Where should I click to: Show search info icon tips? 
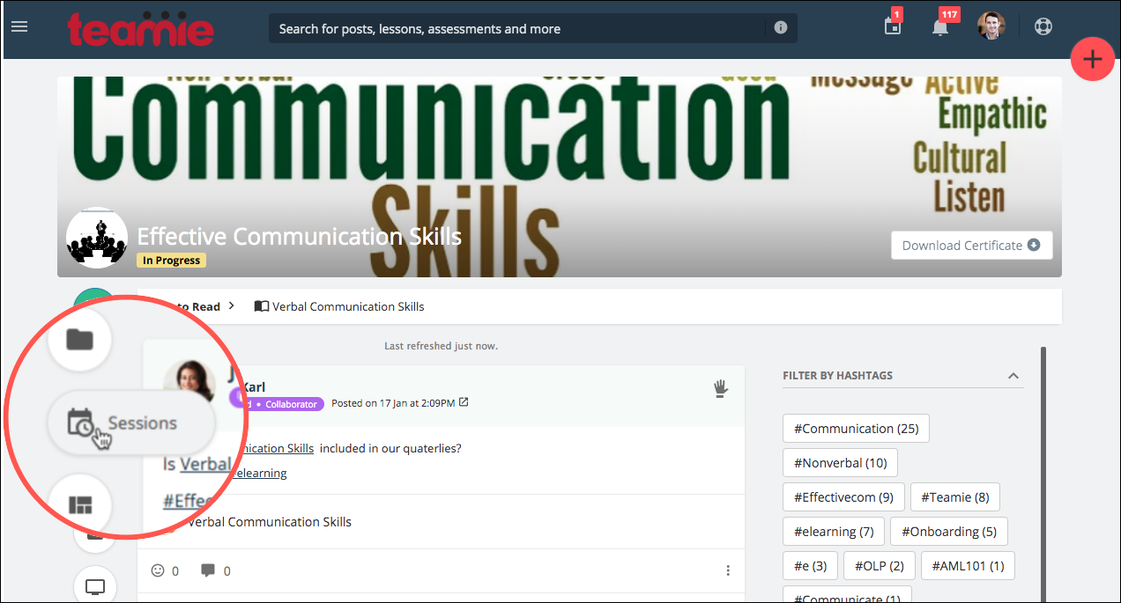click(780, 27)
